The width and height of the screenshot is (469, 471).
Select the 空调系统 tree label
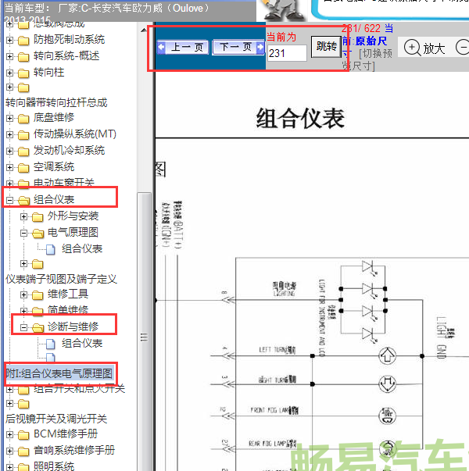pos(54,166)
